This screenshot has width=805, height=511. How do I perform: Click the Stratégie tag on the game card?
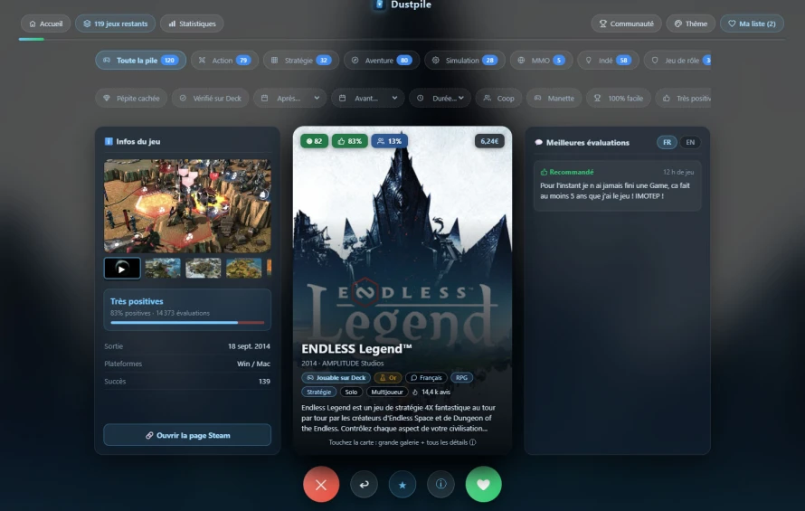click(x=318, y=392)
